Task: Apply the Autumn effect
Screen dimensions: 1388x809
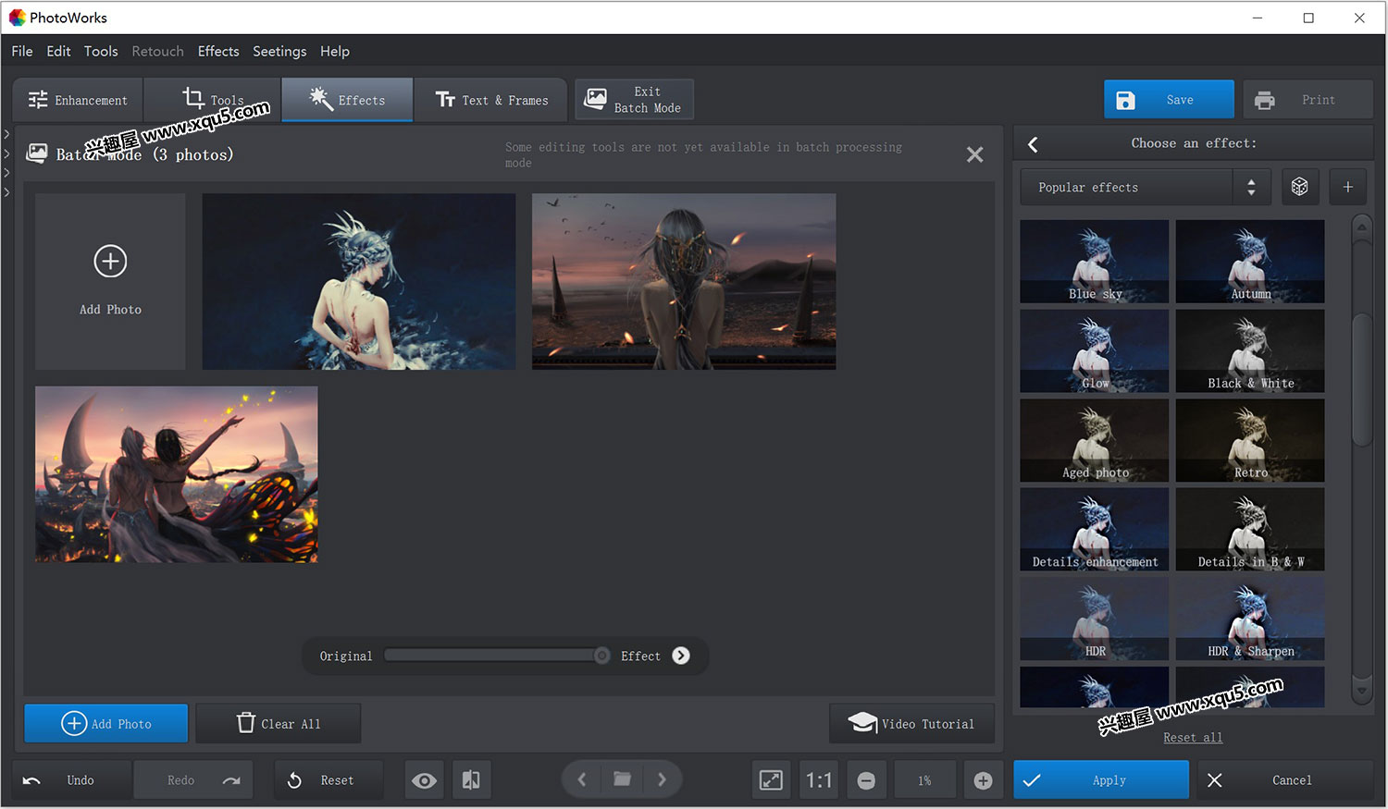Action: tap(1250, 261)
